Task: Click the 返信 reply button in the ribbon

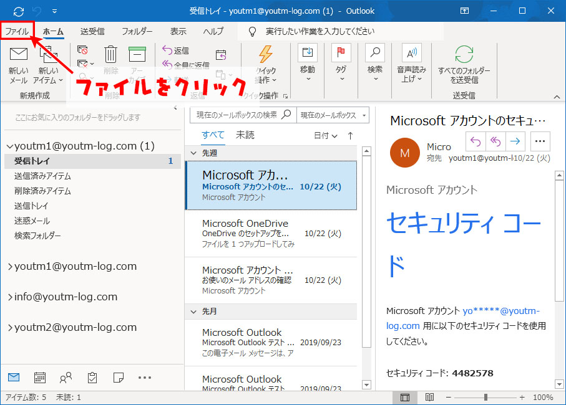Action: [176, 50]
